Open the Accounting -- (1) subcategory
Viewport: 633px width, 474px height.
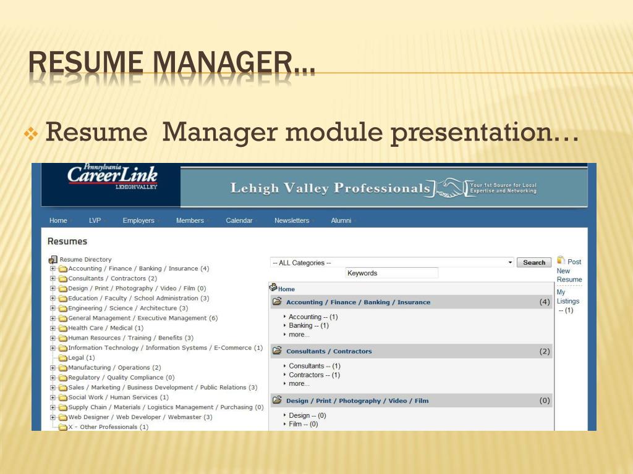point(313,317)
